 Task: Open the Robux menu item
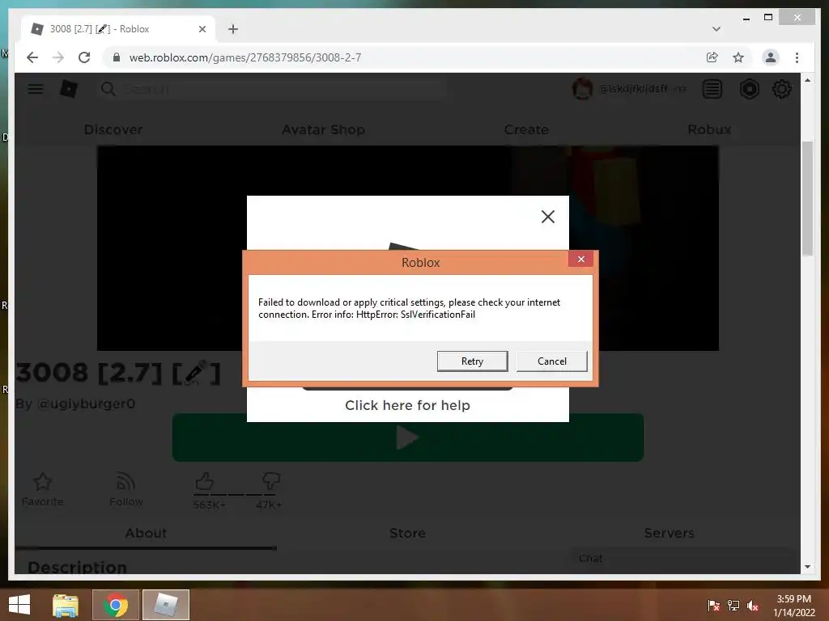click(709, 129)
